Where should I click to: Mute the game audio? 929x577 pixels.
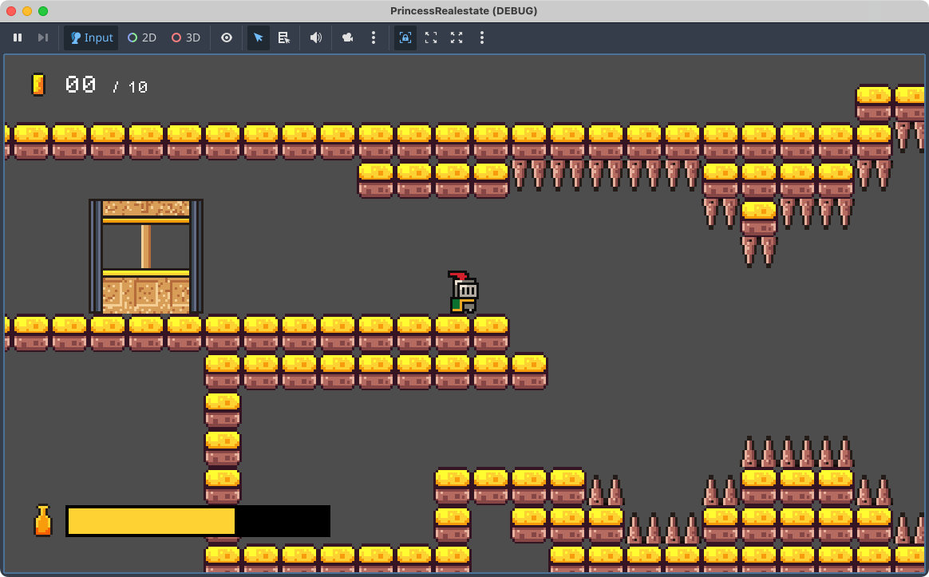[316, 38]
